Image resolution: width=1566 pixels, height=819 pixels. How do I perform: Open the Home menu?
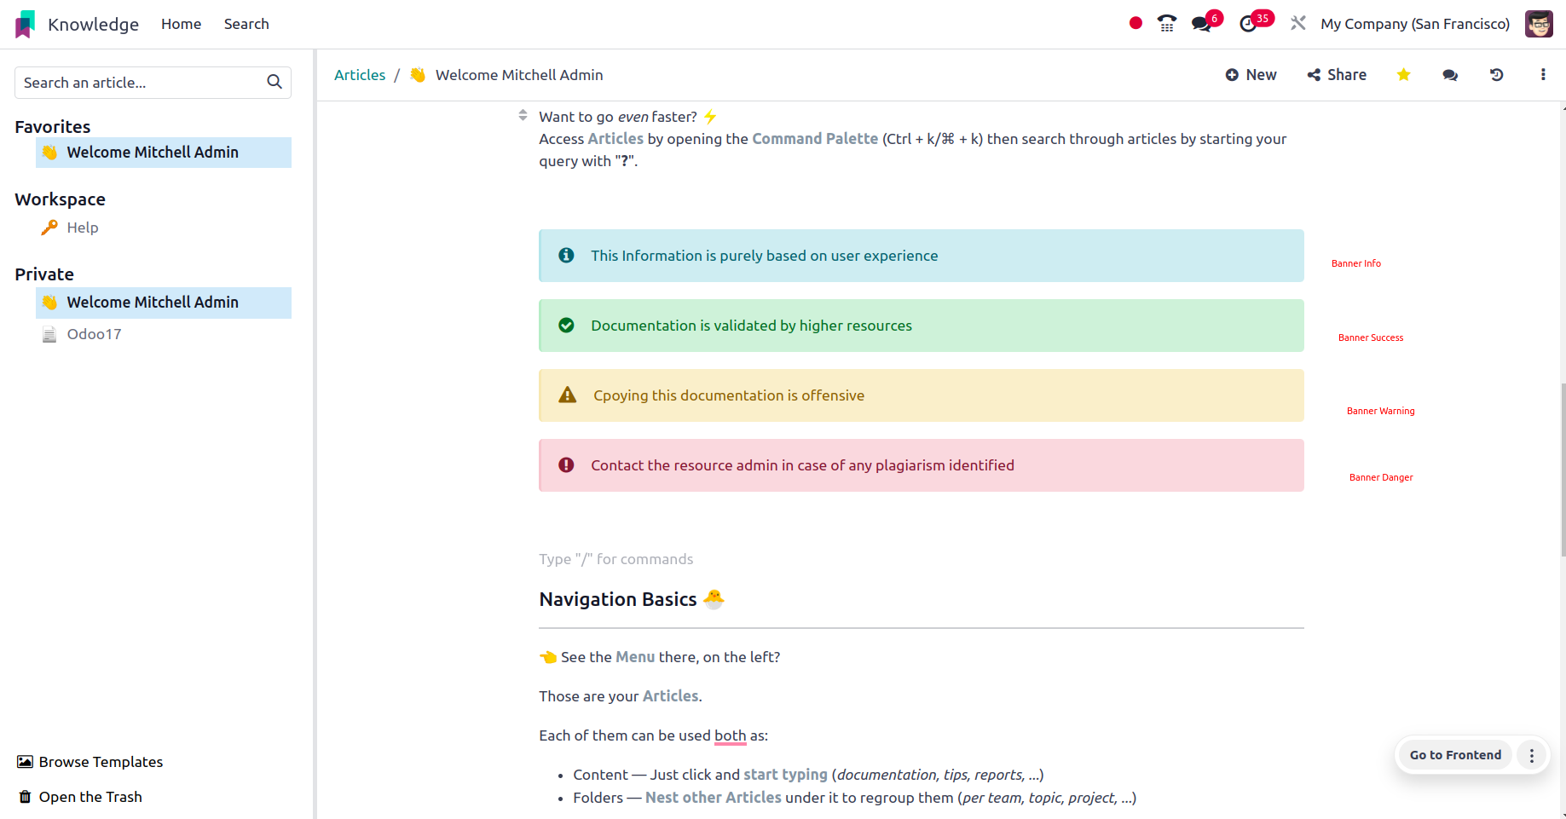tap(181, 24)
